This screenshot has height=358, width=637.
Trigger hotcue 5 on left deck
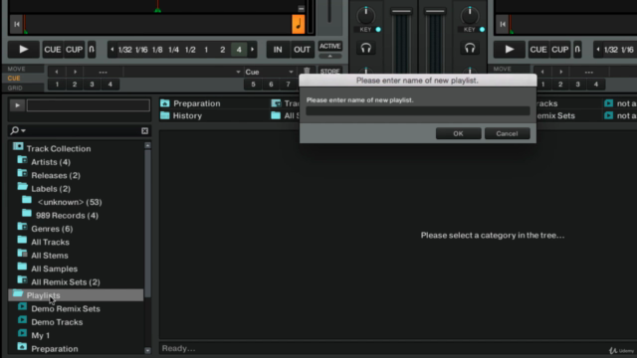(x=253, y=85)
